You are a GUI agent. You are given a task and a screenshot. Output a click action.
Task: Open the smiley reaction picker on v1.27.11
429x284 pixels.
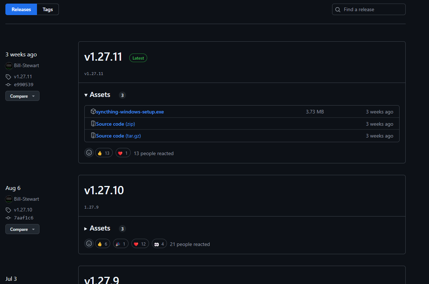(x=89, y=152)
